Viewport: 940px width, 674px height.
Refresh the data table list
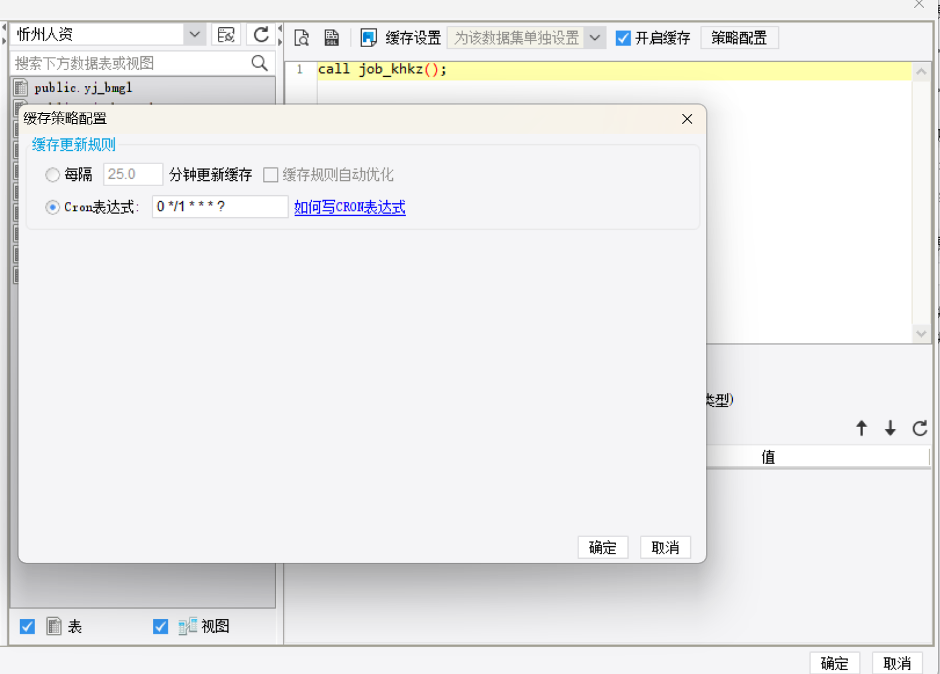pyautogui.click(x=261, y=34)
